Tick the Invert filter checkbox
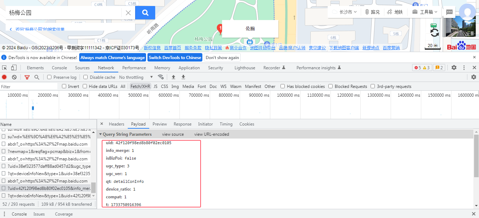The image size is (479, 218). click(64, 86)
